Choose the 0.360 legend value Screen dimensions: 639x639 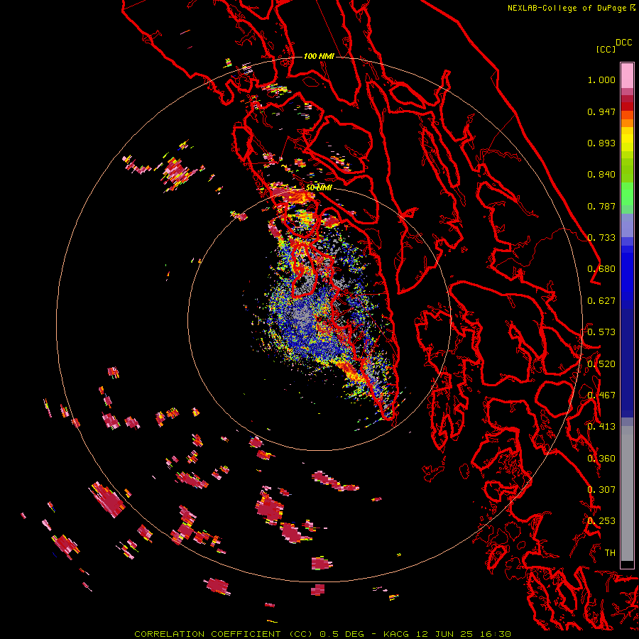(x=601, y=459)
